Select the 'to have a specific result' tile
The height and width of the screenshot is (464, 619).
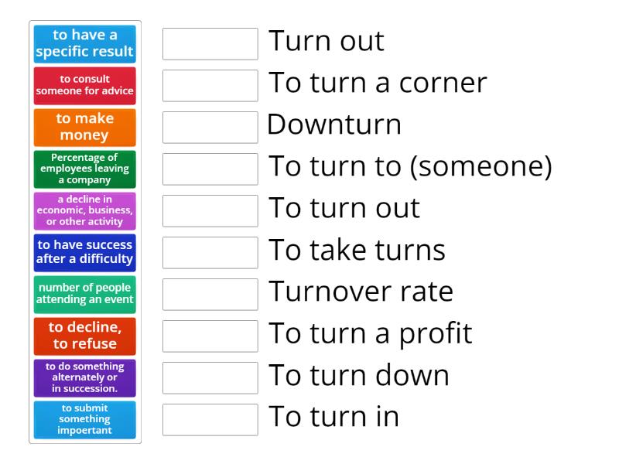[85, 43]
